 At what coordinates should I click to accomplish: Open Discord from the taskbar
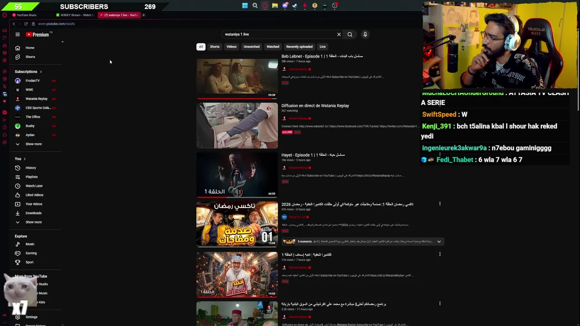[x=285, y=5]
